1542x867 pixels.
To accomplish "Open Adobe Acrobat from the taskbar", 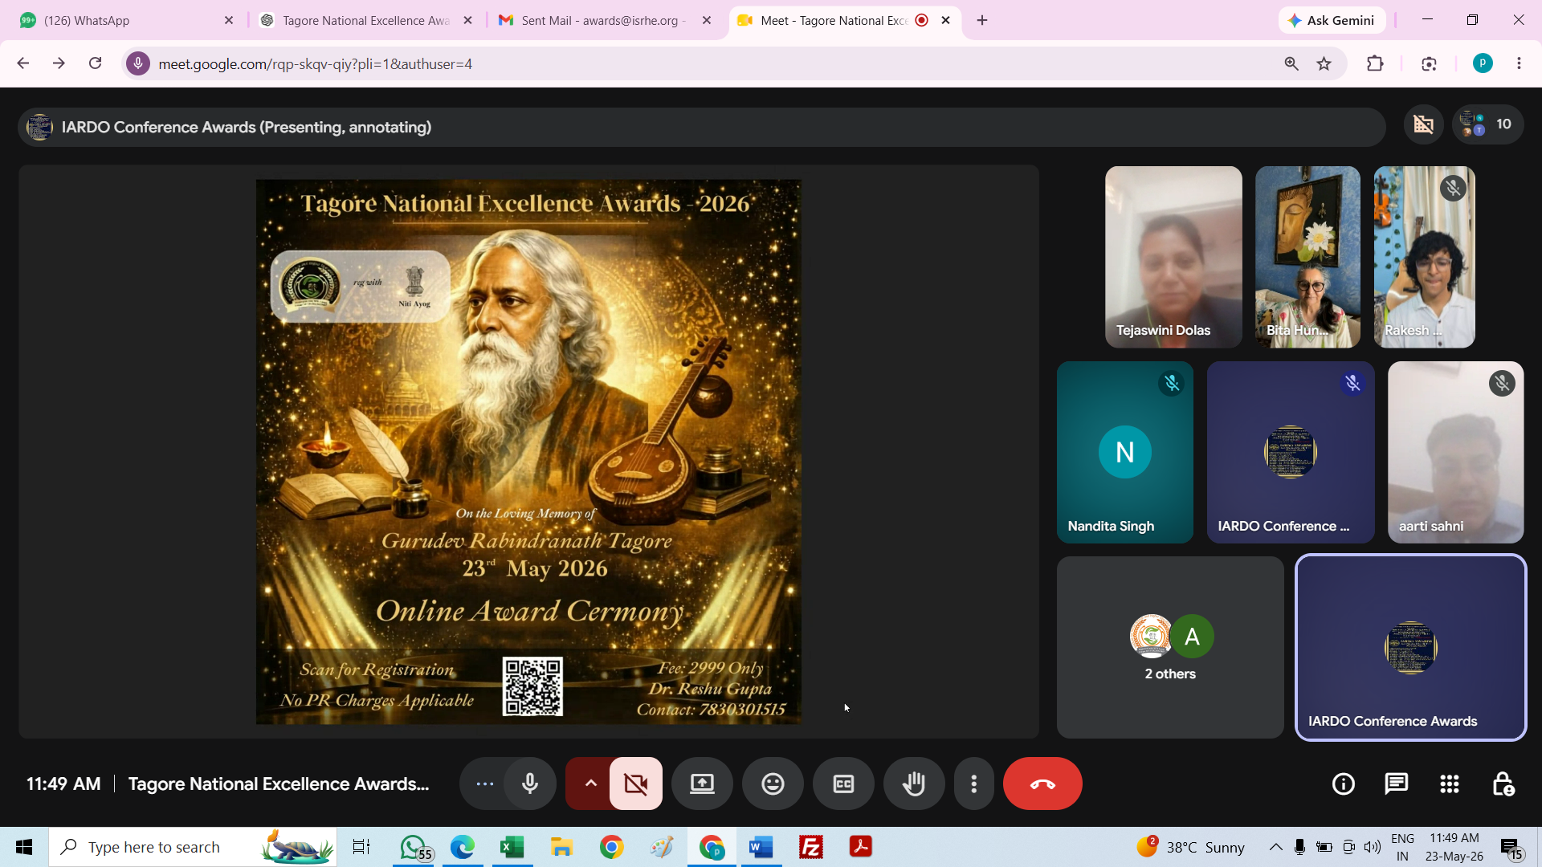I will point(861,847).
